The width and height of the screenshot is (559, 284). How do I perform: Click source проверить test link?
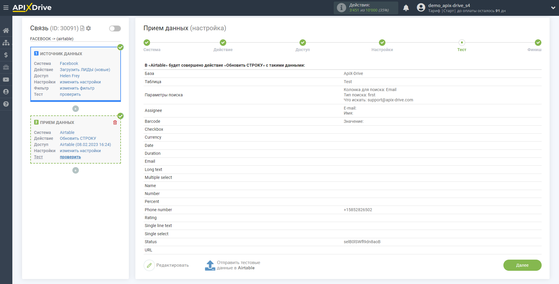pyautogui.click(x=70, y=94)
